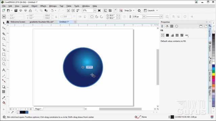Show Fill properties in docker
This screenshot has width=216, height=121.
point(167,26)
